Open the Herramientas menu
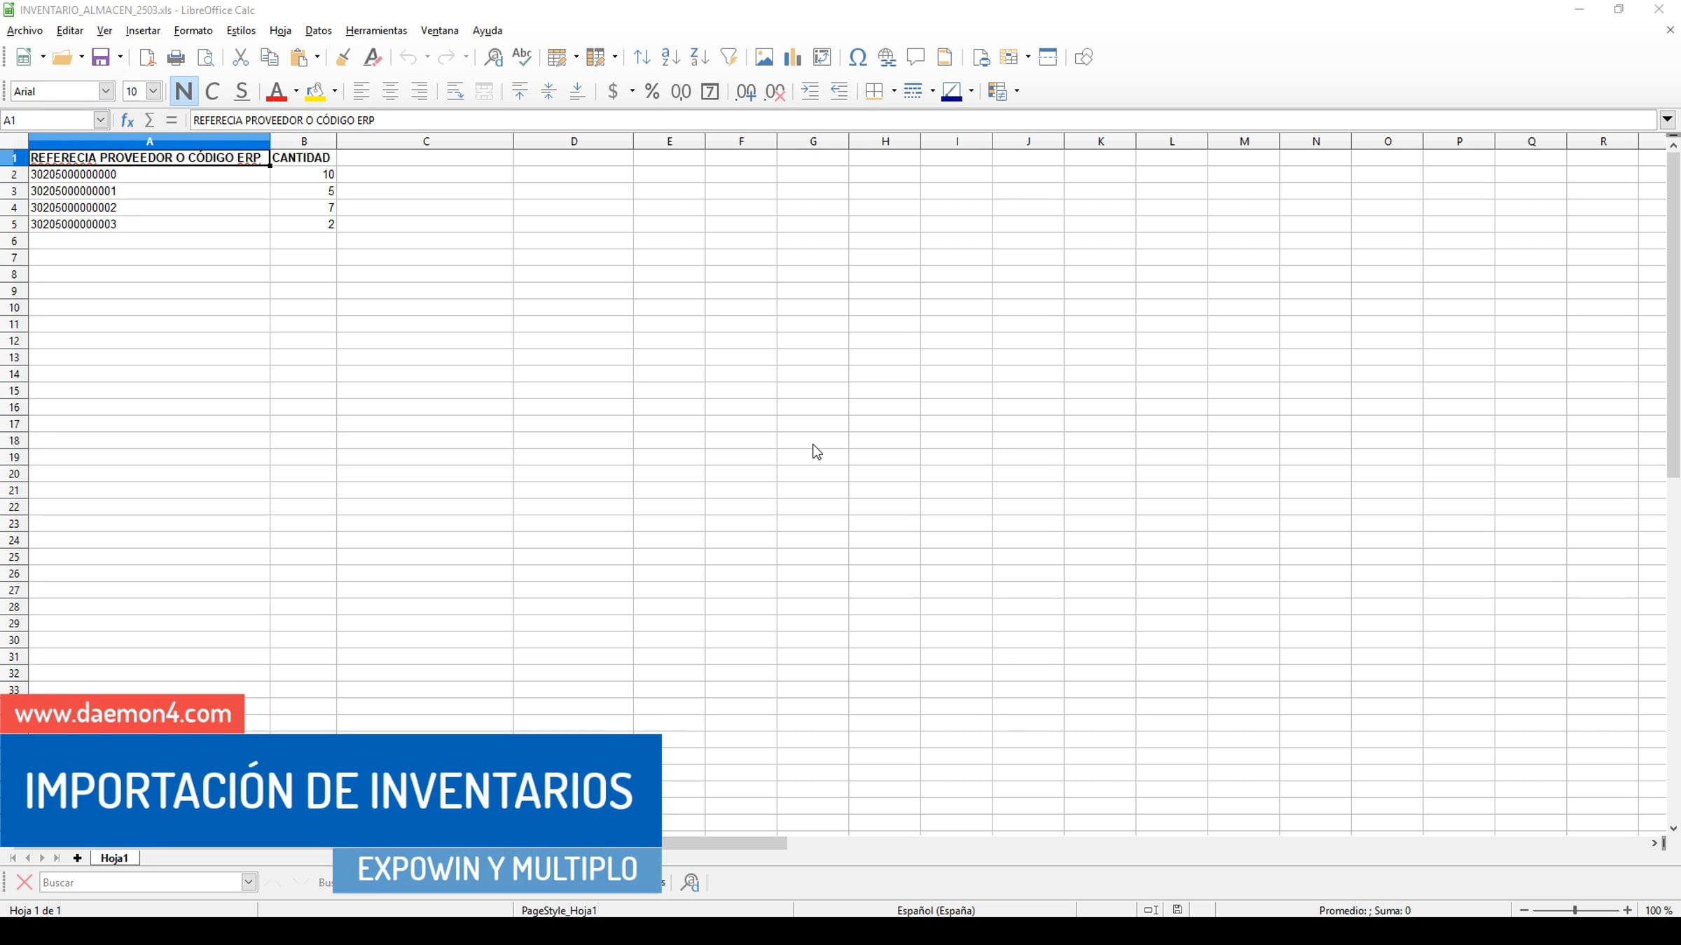 coord(376,31)
